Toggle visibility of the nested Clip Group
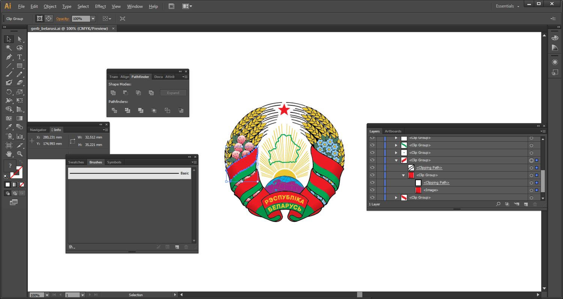563x299 pixels. pos(372,175)
